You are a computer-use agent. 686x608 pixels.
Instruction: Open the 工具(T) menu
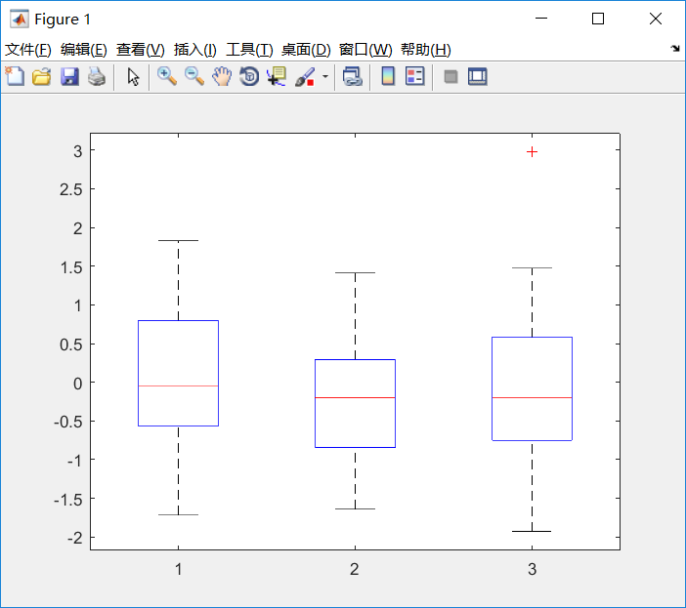point(249,50)
